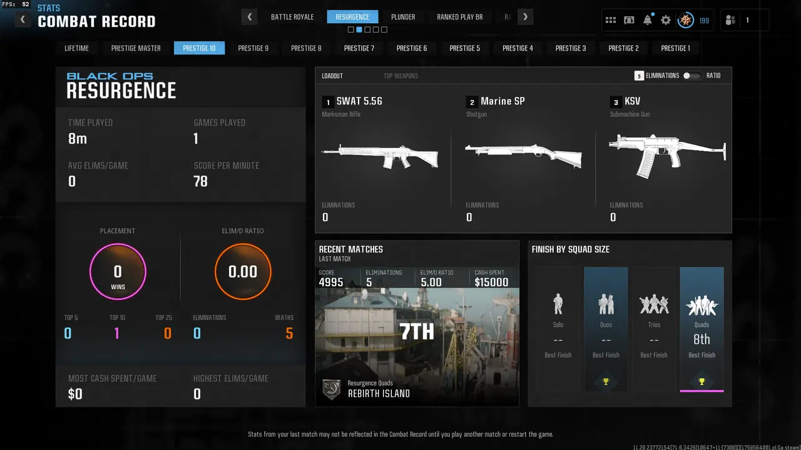This screenshot has height=450, width=801.
Task: Go back using the left chevron
Action: (23, 19)
